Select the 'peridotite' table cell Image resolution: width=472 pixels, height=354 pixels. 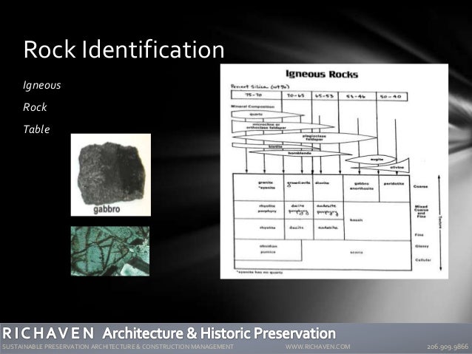394,188
